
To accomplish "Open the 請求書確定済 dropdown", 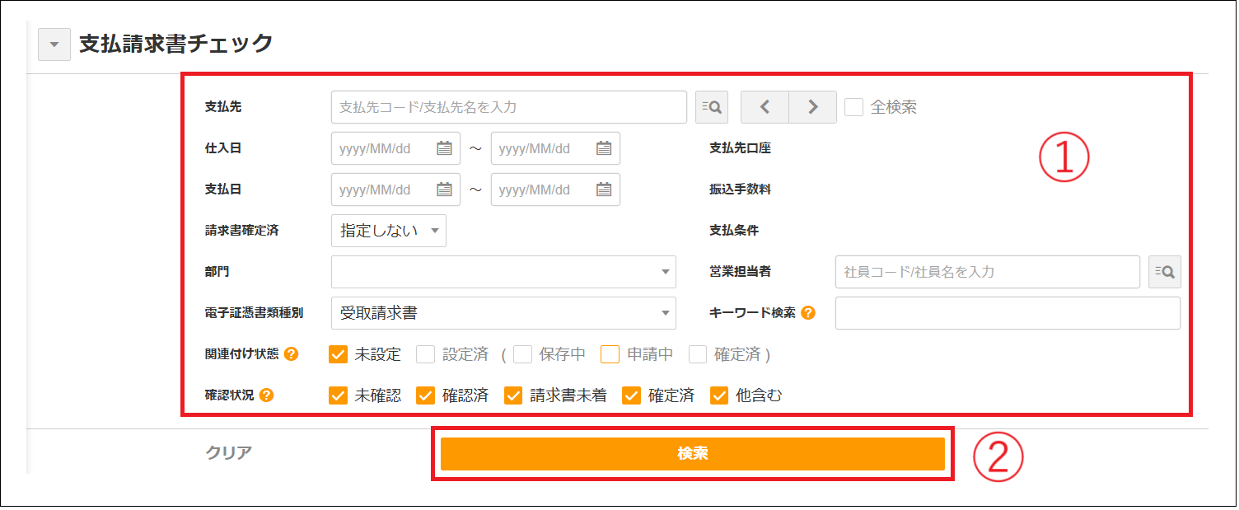I will coord(388,231).
